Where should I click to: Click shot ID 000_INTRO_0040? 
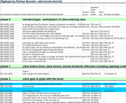point(7,34)
